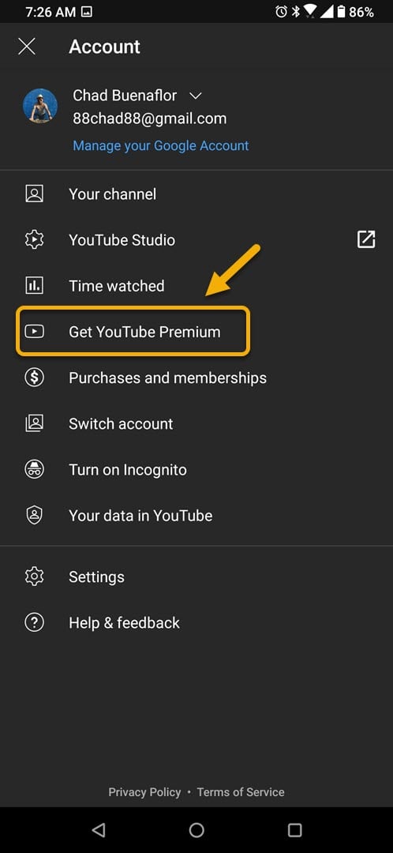
Task: Tap the Incognito hat-and-glasses icon
Action: coord(34,469)
